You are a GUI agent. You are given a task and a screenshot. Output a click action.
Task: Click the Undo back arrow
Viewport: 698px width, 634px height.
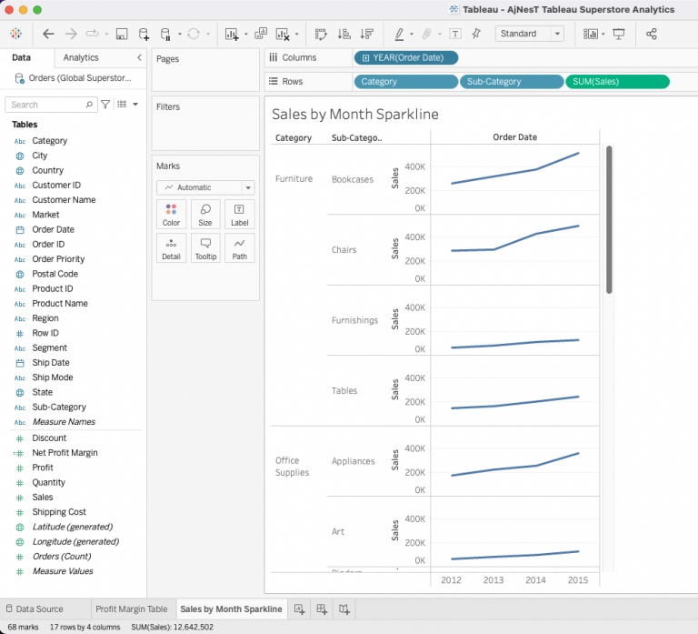coord(48,34)
